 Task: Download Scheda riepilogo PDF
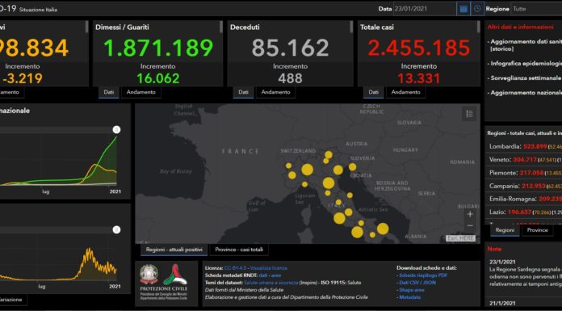[423, 275]
